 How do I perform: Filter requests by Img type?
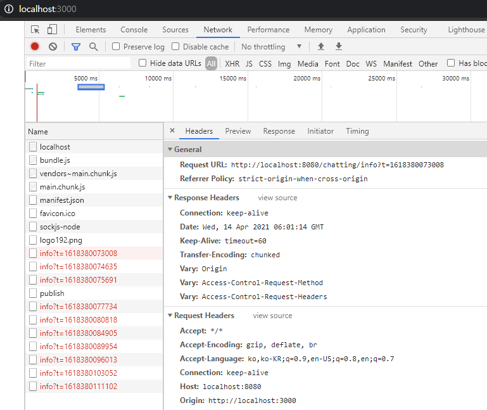pyautogui.click(x=284, y=64)
